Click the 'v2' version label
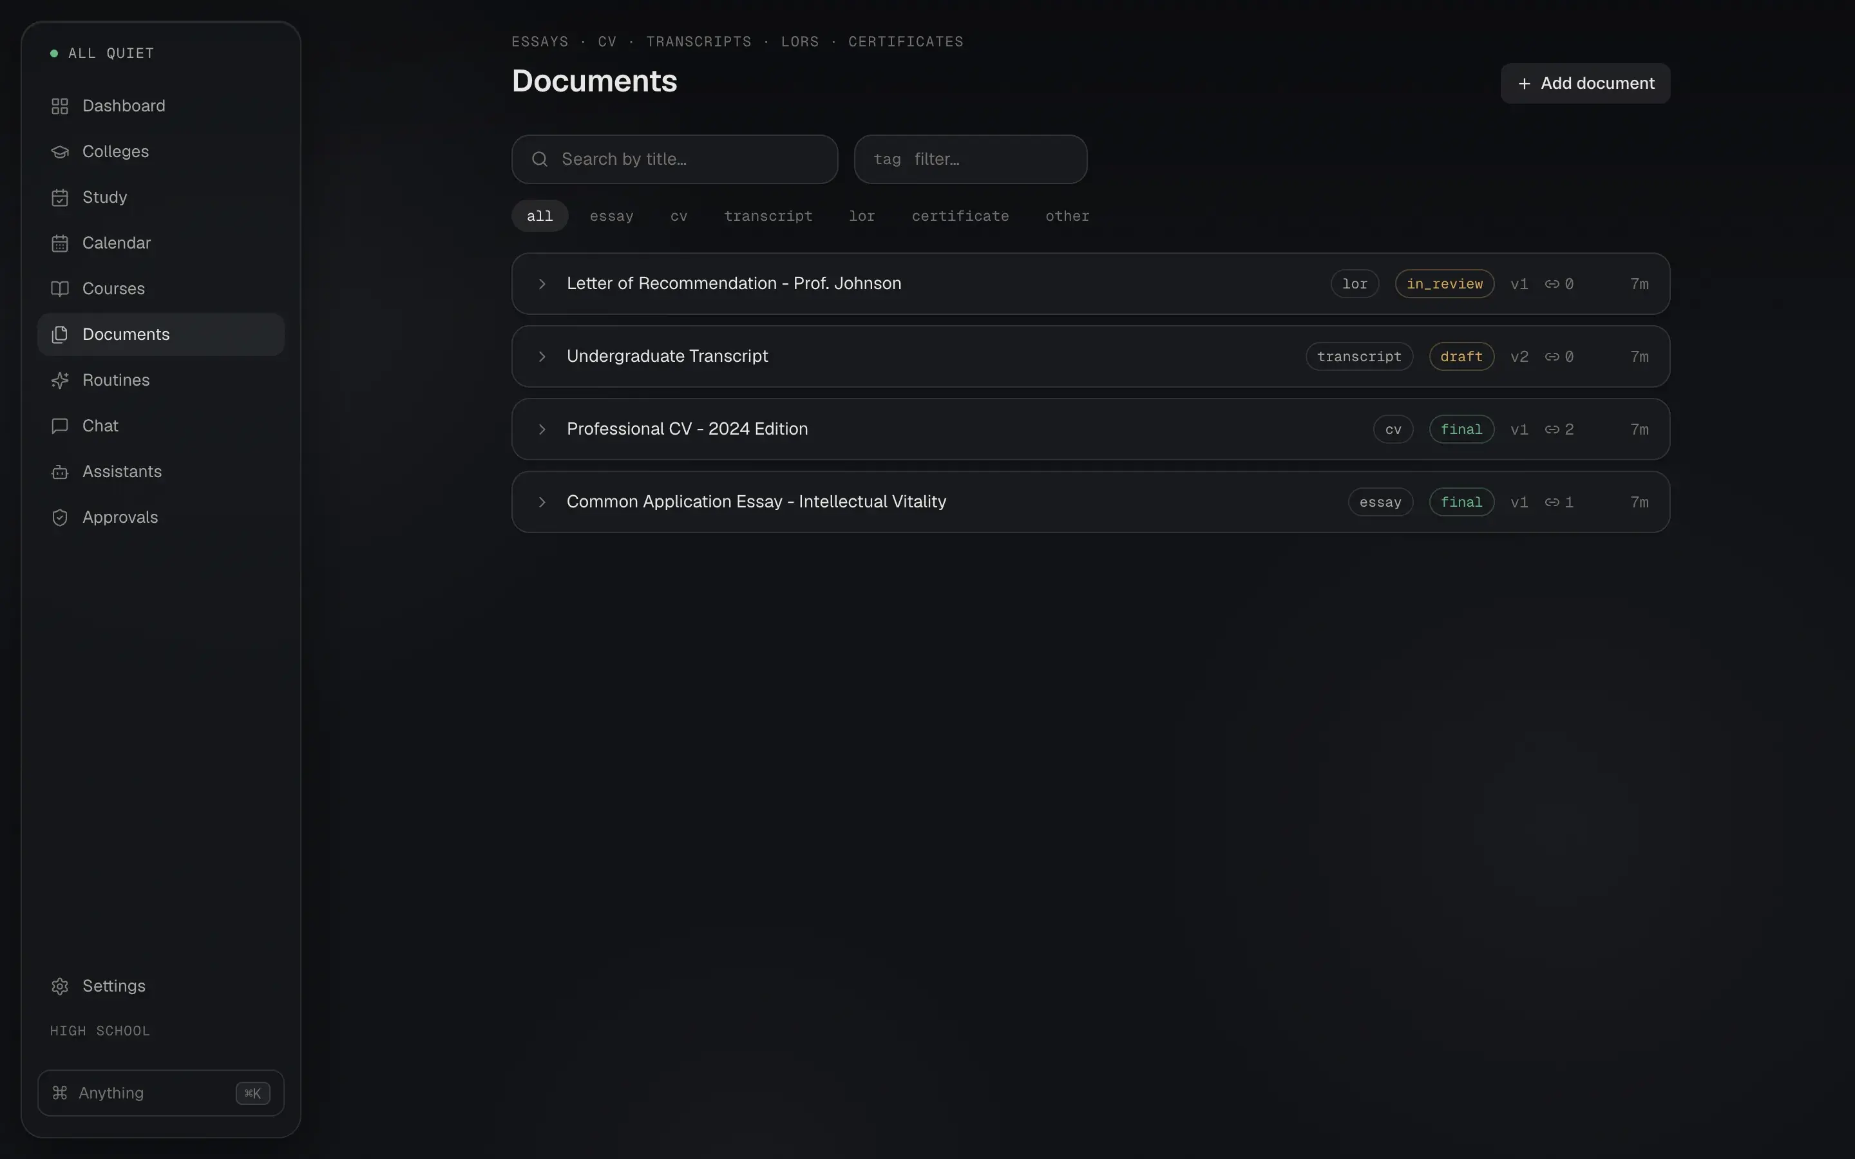The width and height of the screenshot is (1855, 1159). coord(1519,357)
